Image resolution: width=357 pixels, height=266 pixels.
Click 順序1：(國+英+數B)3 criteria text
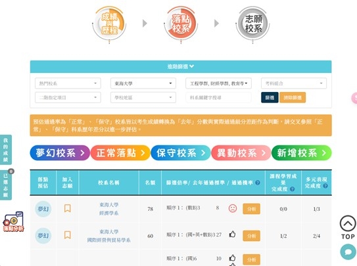[x=191, y=234]
